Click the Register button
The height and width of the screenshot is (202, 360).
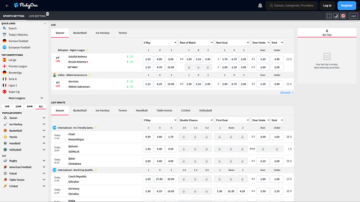tap(347, 6)
